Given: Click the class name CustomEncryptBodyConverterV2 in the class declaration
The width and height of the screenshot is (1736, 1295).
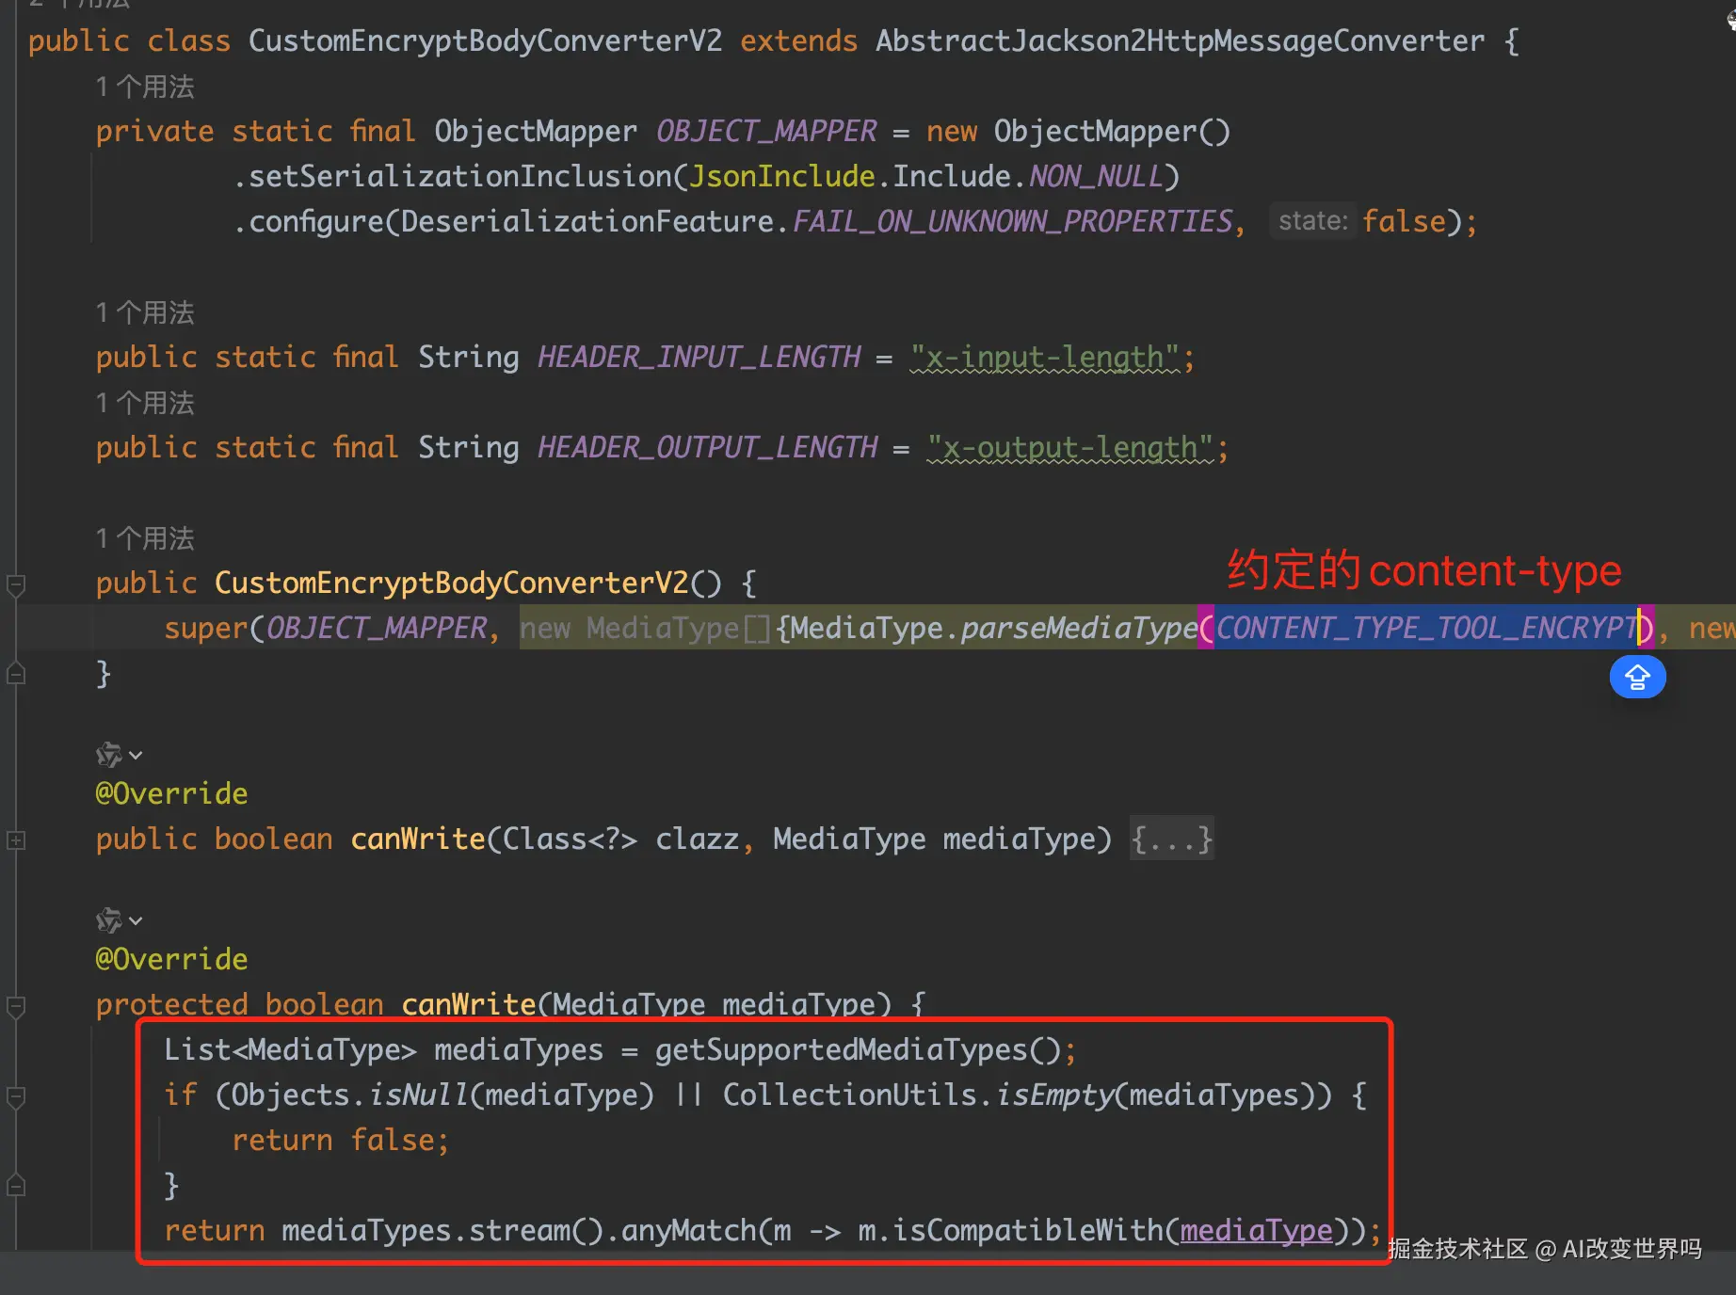Looking at the screenshot, I should 485,40.
